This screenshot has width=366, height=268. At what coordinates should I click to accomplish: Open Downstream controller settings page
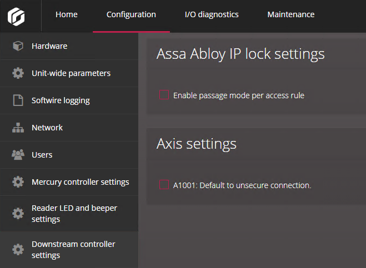[x=73, y=250]
